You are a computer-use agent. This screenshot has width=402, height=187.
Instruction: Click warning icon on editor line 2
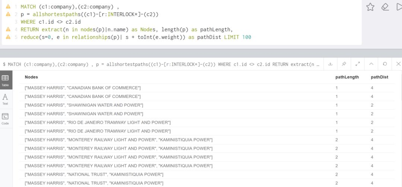(8, 14)
